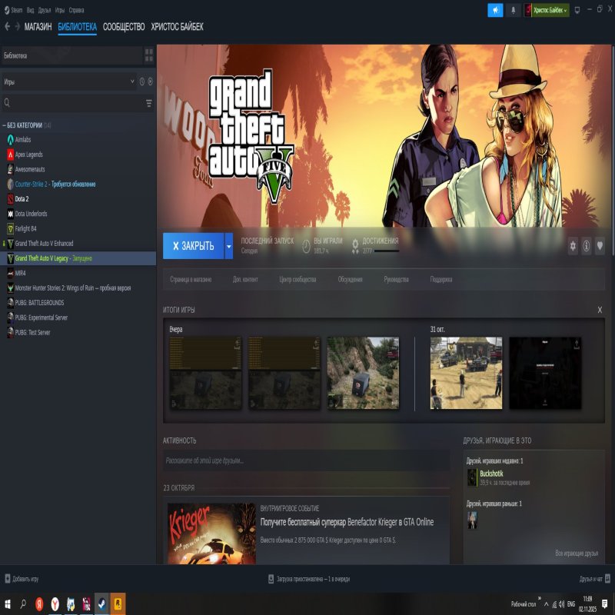Open the library search filter icon
The image size is (615, 615).
(149, 102)
